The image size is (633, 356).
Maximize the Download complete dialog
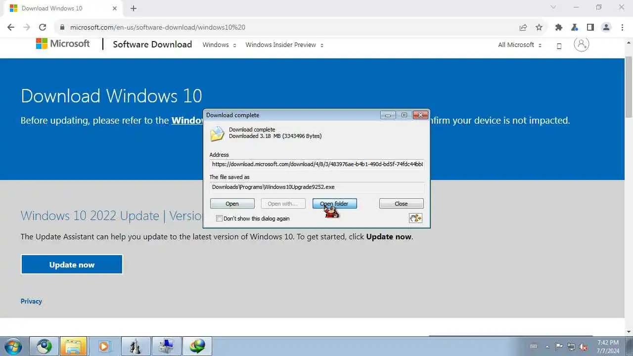(x=404, y=115)
